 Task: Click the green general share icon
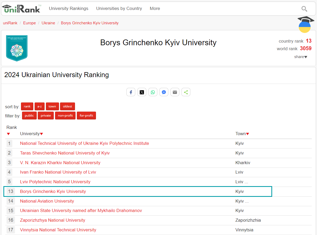[186, 92]
